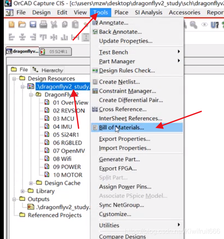
Task: Select the 10 MOTOR schematic page
Action: click(x=68, y=175)
